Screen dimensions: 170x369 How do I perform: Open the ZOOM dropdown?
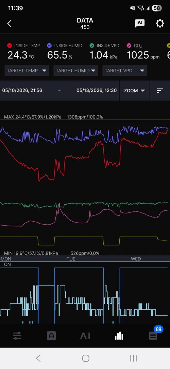[135, 91]
